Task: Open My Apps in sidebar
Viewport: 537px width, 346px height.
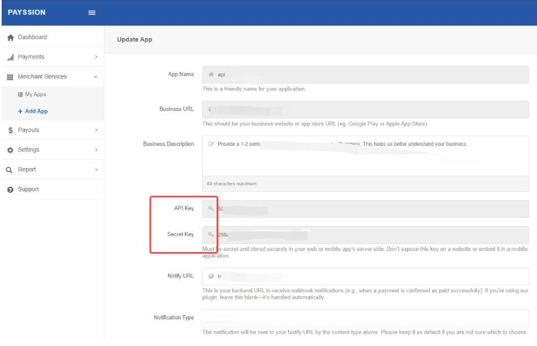Action: 35,95
